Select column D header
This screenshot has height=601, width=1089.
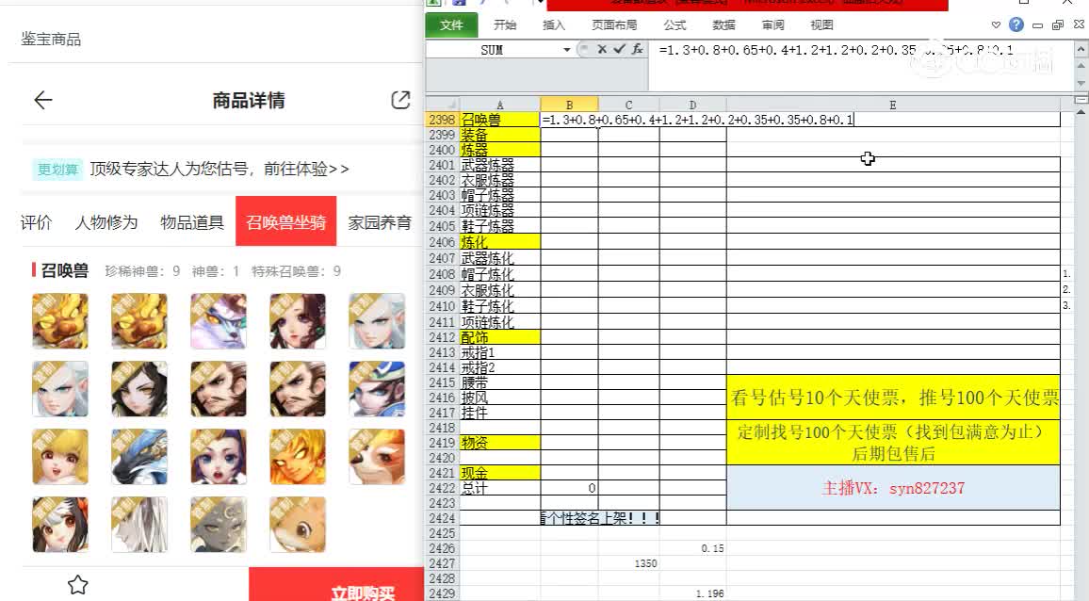[x=692, y=105]
